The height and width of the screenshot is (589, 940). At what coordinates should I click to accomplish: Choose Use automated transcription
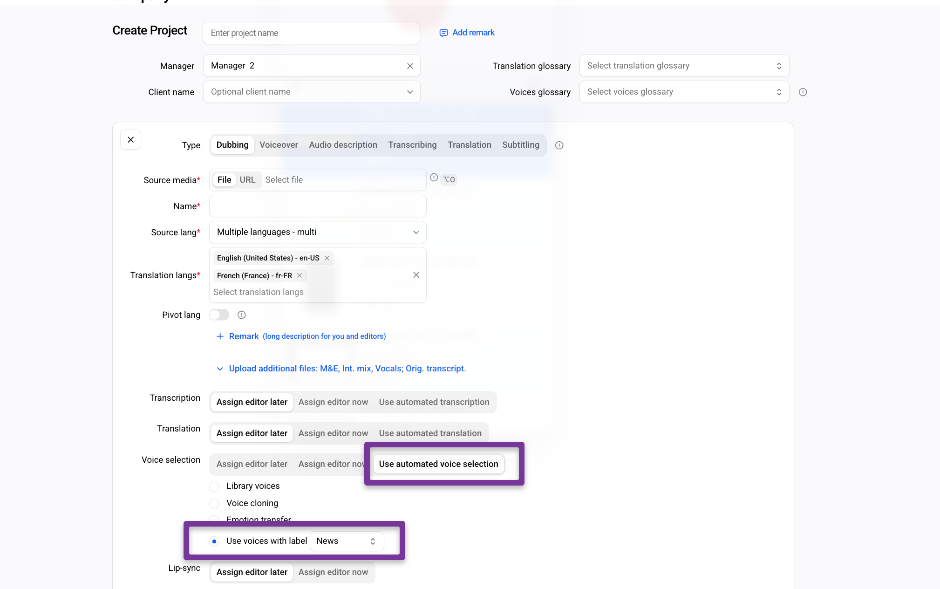[434, 402]
